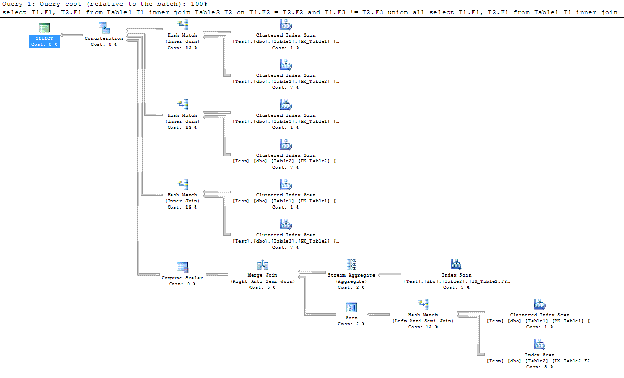The image size is (624, 378).
Task: Select the Merge Join Right Anti Semi Join icon
Action: coord(262,265)
